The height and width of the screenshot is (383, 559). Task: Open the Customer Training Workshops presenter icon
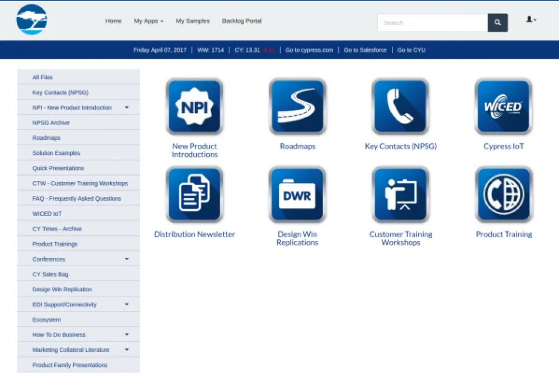tap(401, 195)
